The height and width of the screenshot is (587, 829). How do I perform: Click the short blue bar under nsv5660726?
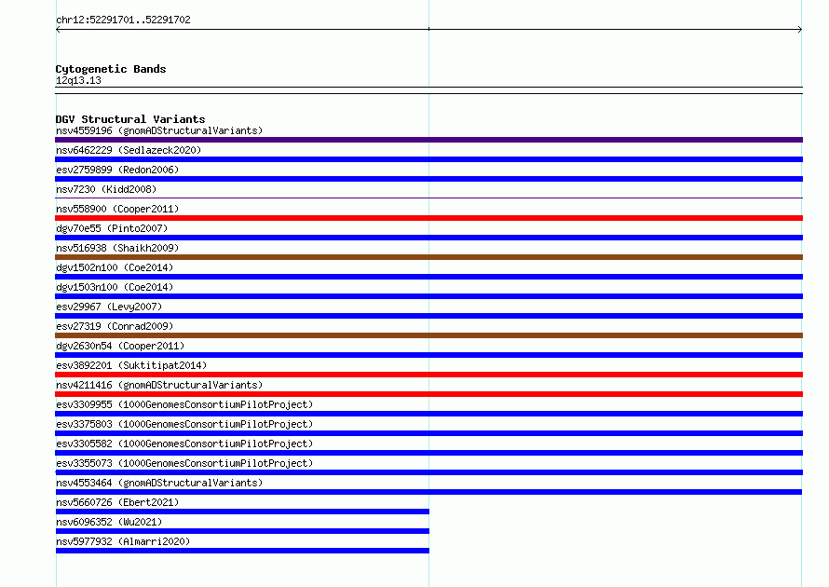coord(242,512)
